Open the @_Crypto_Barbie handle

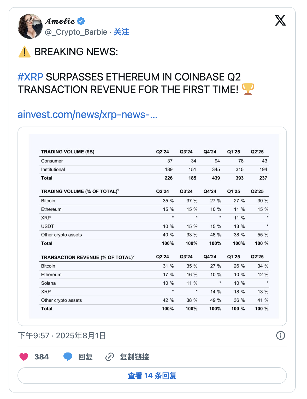[x=76, y=32]
